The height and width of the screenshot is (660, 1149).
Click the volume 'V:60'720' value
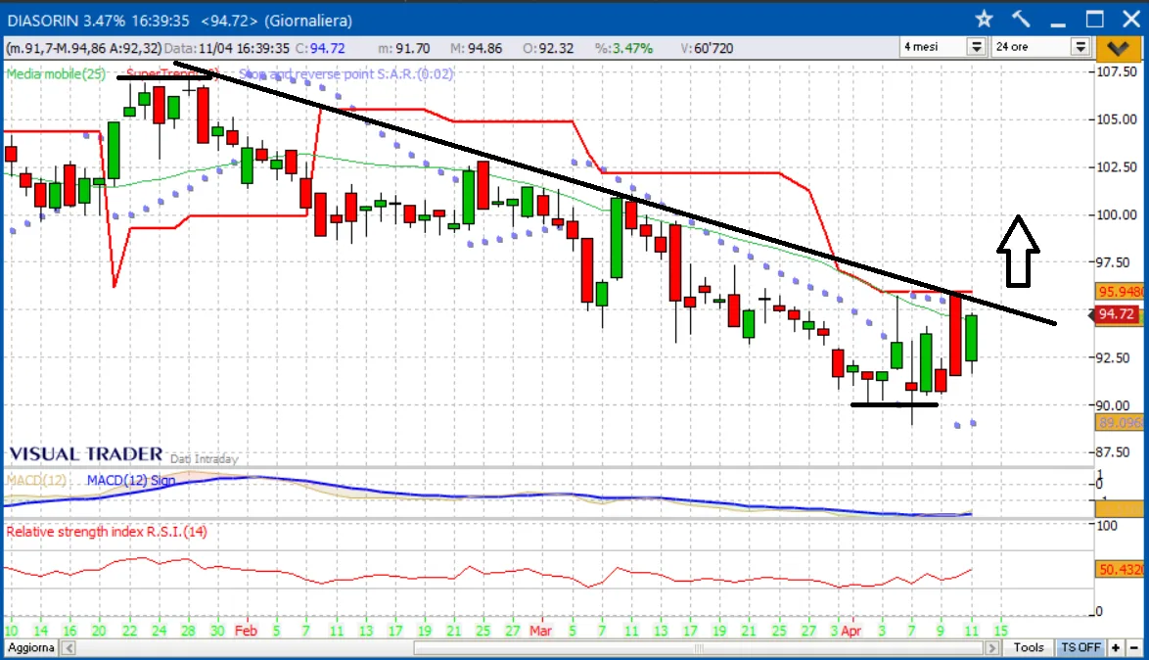click(x=707, y=48)
